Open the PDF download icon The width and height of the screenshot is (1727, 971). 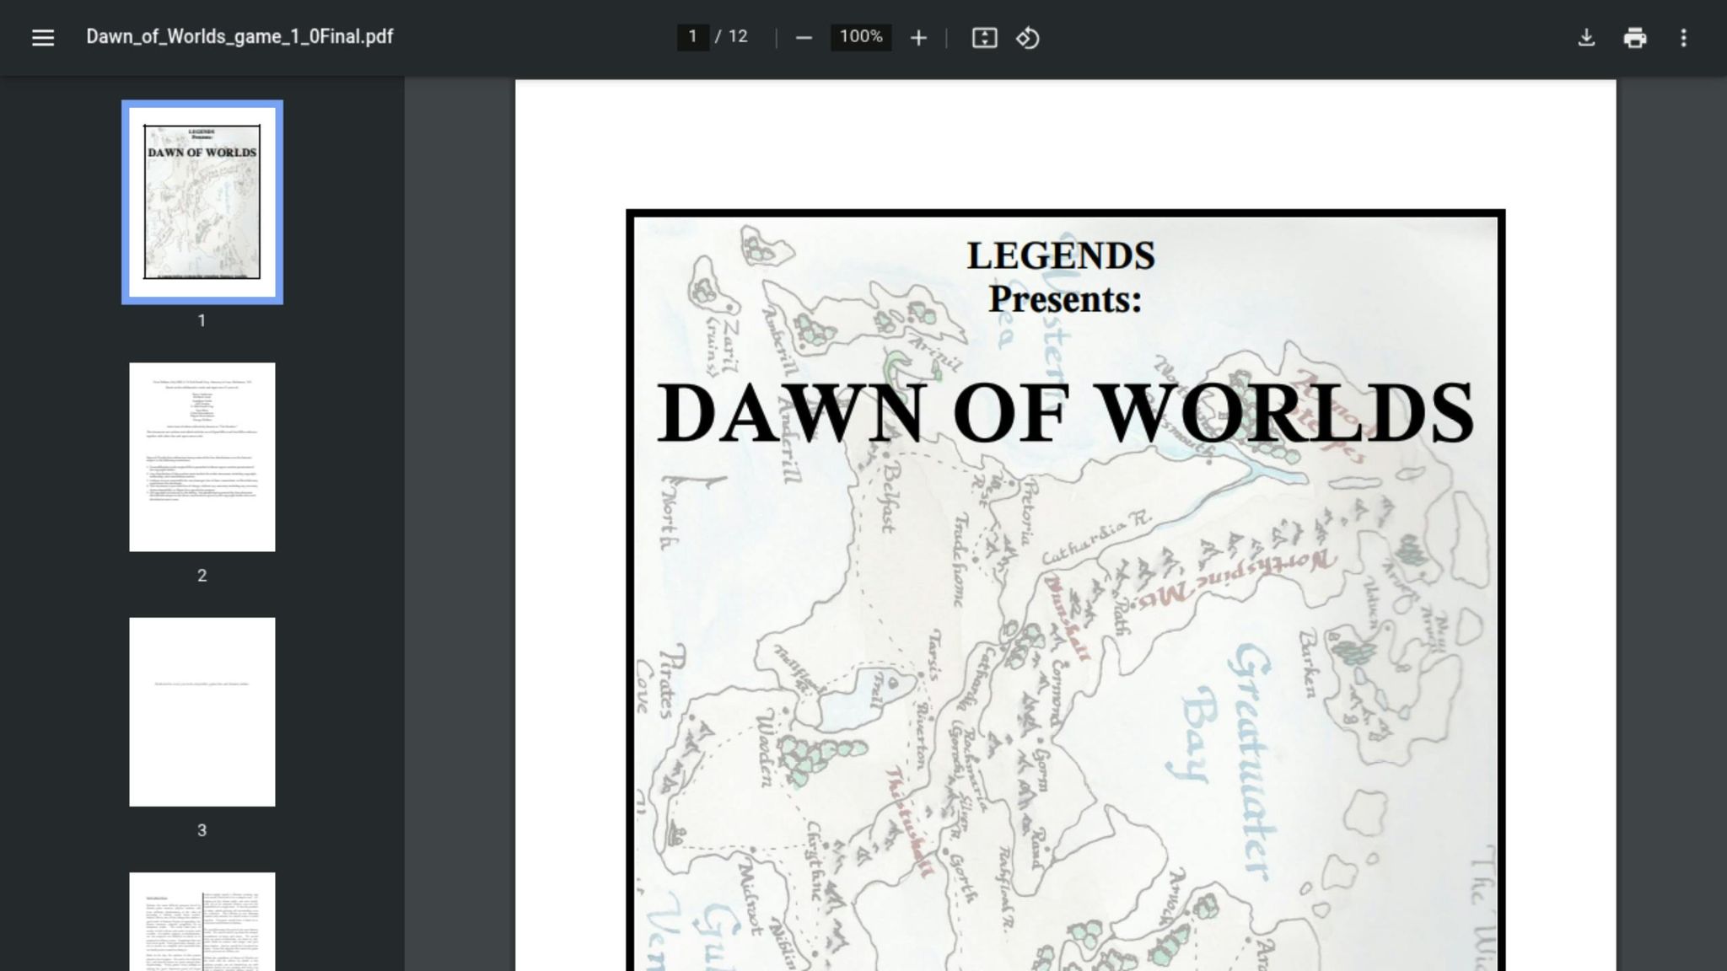click(x=1588, y=38)
